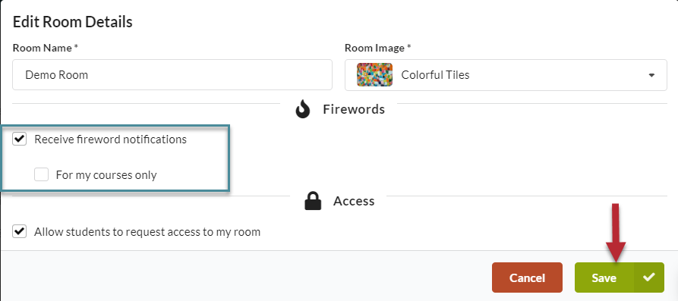
Task: Open the Room Image dropdown arrow
Action: (651, 75)
